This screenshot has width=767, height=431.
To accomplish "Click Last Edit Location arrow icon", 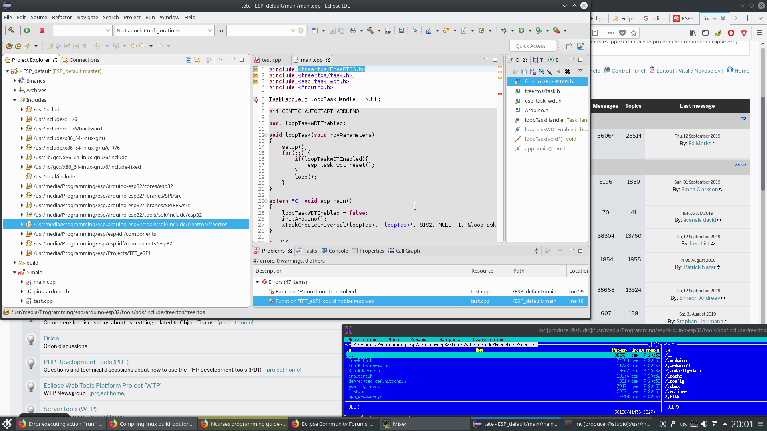I will [133, 46].
